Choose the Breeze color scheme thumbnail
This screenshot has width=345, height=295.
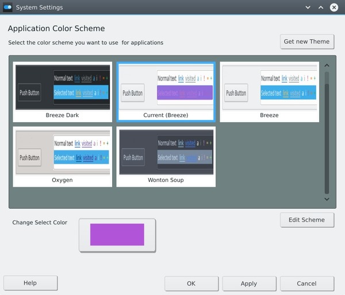click(x=269, y=91)
